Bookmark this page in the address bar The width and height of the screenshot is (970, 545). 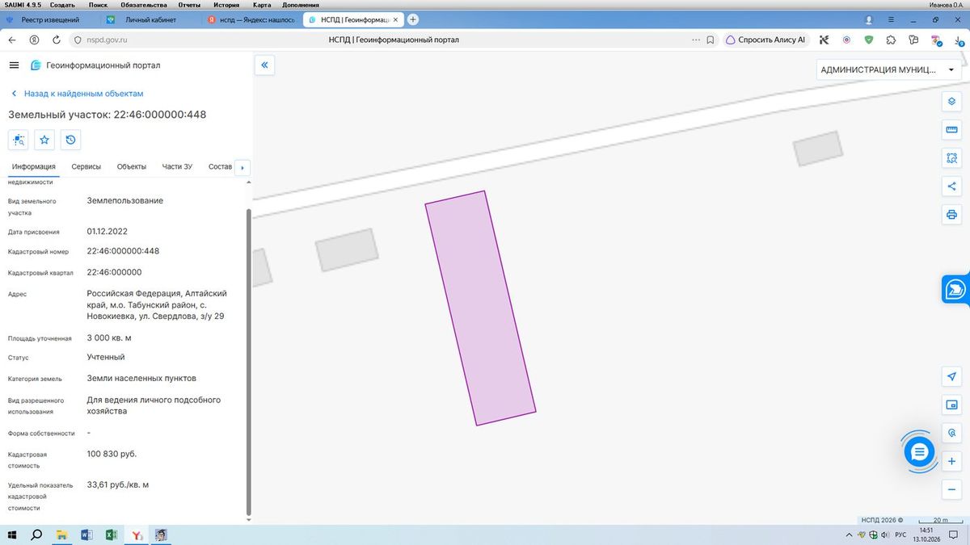click(710, 40)
